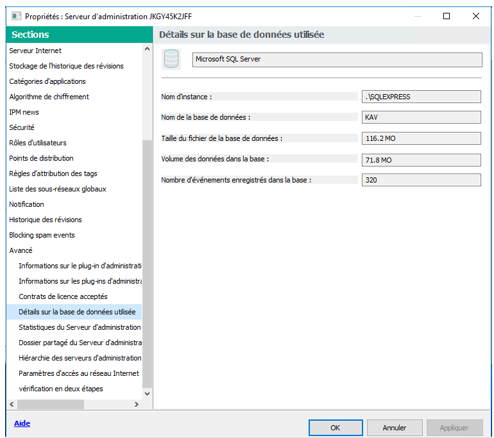
Task: Open Algorithme de chiffrement section
Action: point(49,97)
